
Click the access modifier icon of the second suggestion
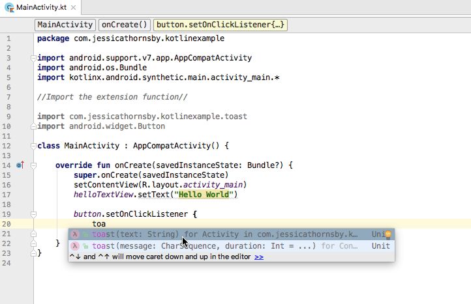85,246
